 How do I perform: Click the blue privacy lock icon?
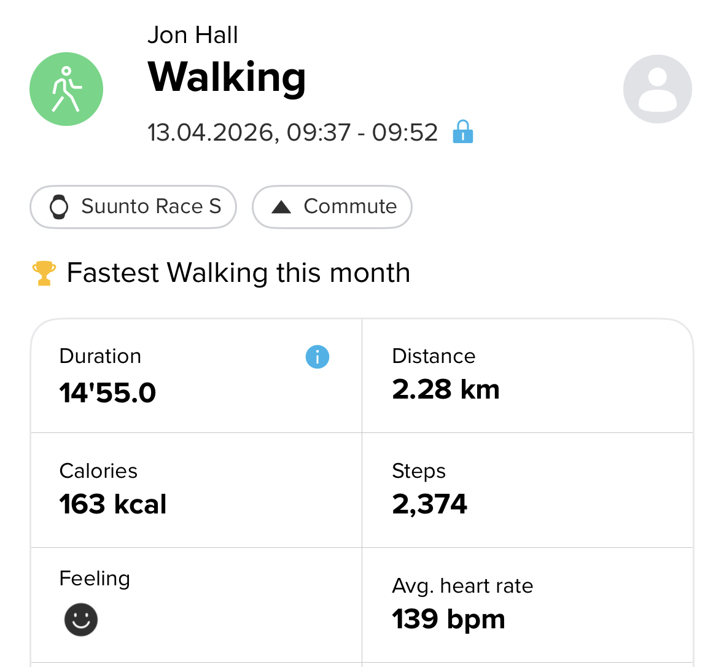[x=463, y=132]
